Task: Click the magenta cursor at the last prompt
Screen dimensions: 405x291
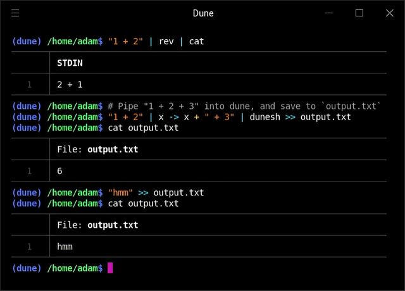Action: pos(110,268)
